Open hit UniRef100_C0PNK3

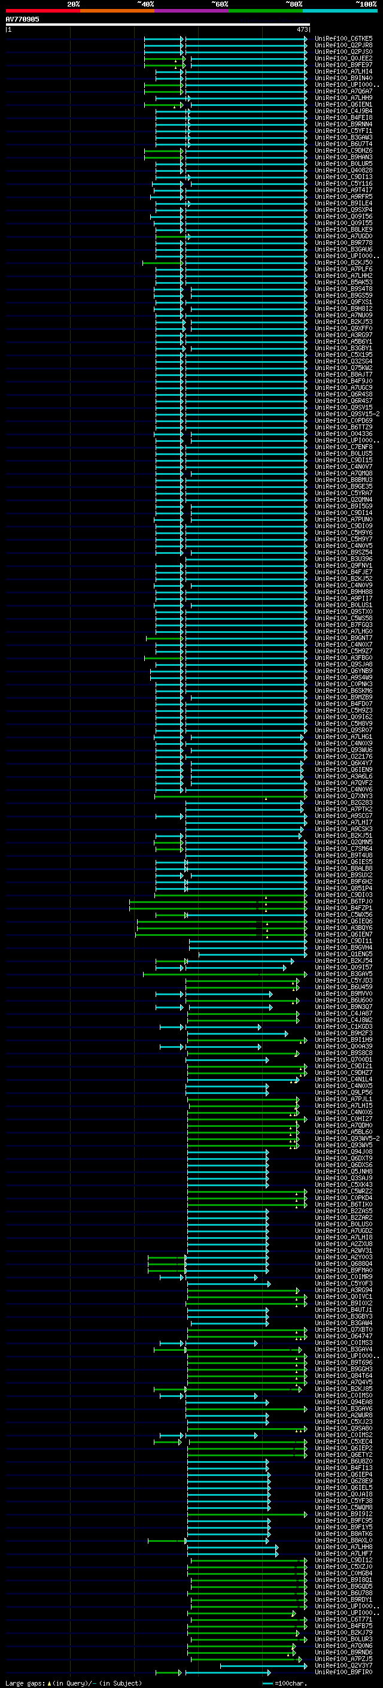344,684
